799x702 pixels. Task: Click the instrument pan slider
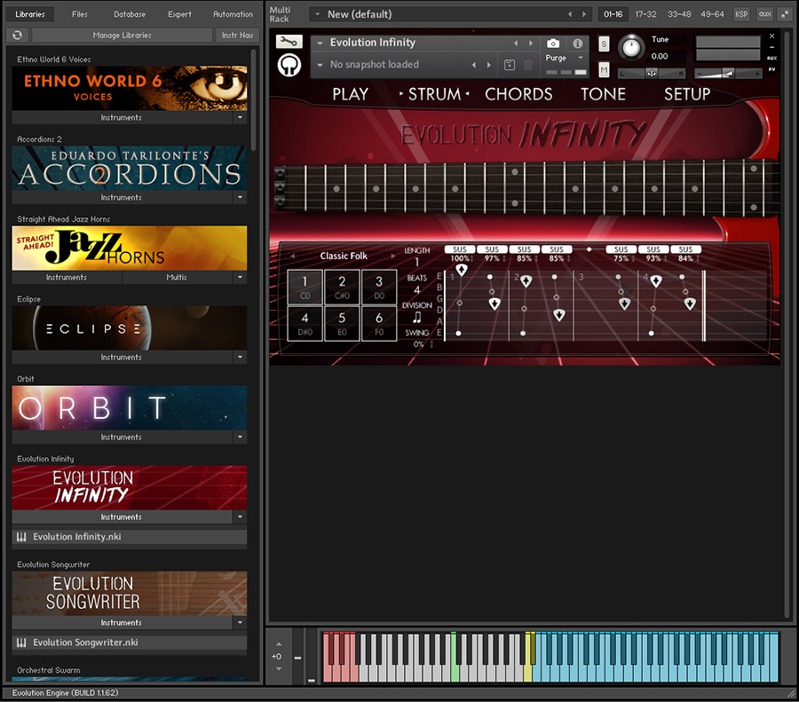tap(652, 75)
